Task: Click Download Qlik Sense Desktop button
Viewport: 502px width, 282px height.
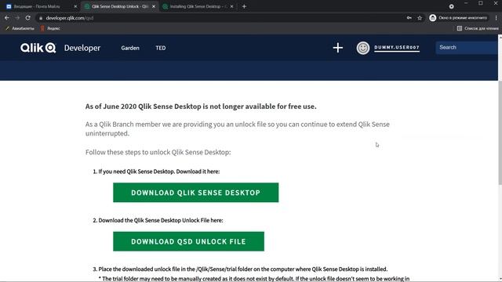Action: point(195,193)
